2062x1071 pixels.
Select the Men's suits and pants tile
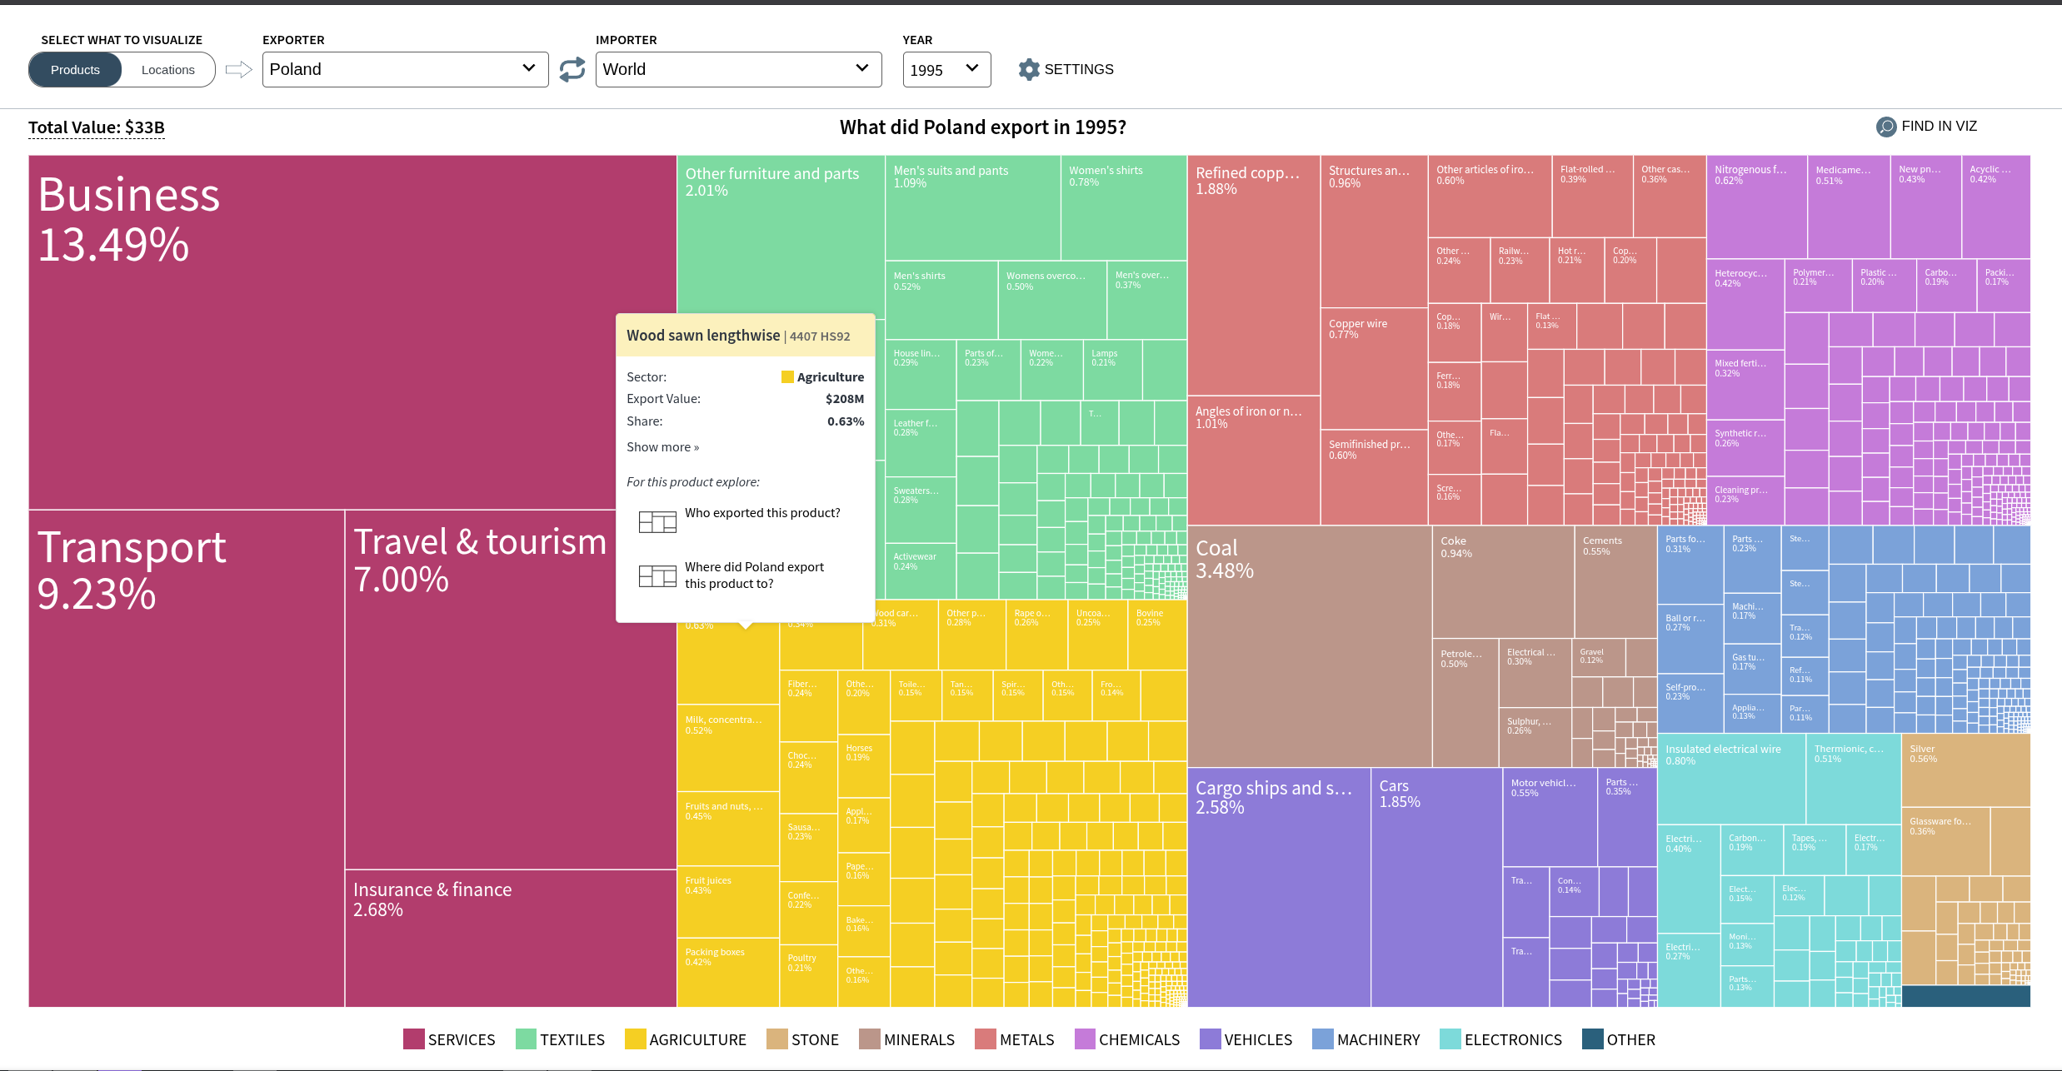973,207
